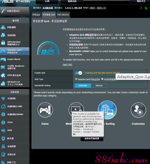Toggle the Enable QoS switch
Viewport: 150px width, 164px height.
coord(79,73)
